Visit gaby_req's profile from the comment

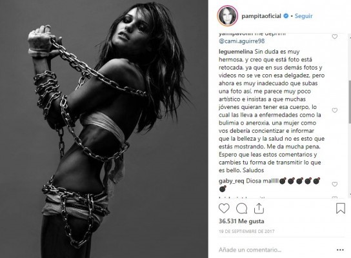[x=232, y=181]
